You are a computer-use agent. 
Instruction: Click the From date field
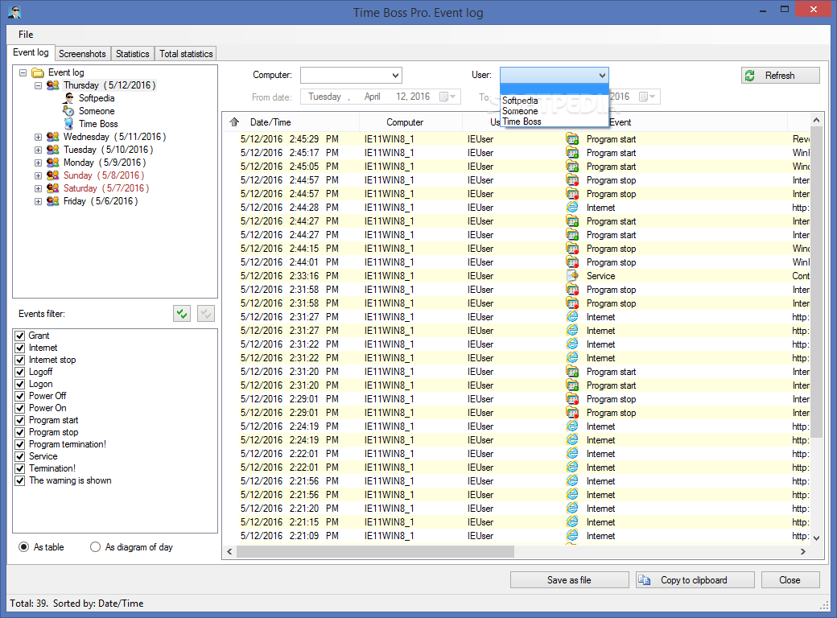pos(380,97)
